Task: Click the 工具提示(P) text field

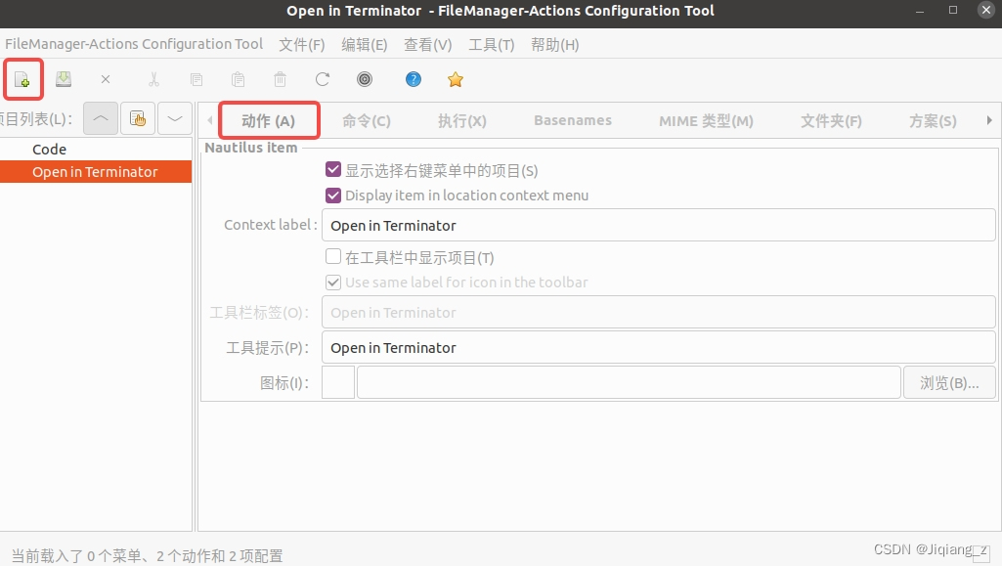Action: 657,347
